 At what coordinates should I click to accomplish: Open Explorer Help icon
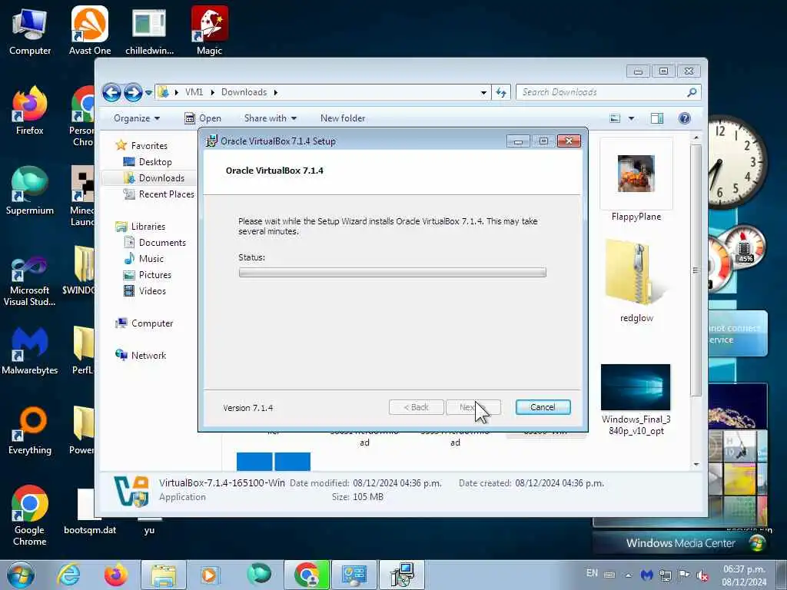click(684, 118)
